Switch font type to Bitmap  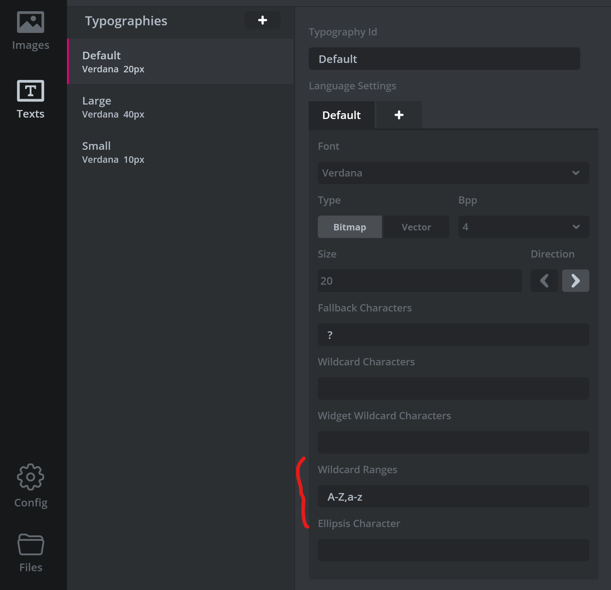(349, 227)
